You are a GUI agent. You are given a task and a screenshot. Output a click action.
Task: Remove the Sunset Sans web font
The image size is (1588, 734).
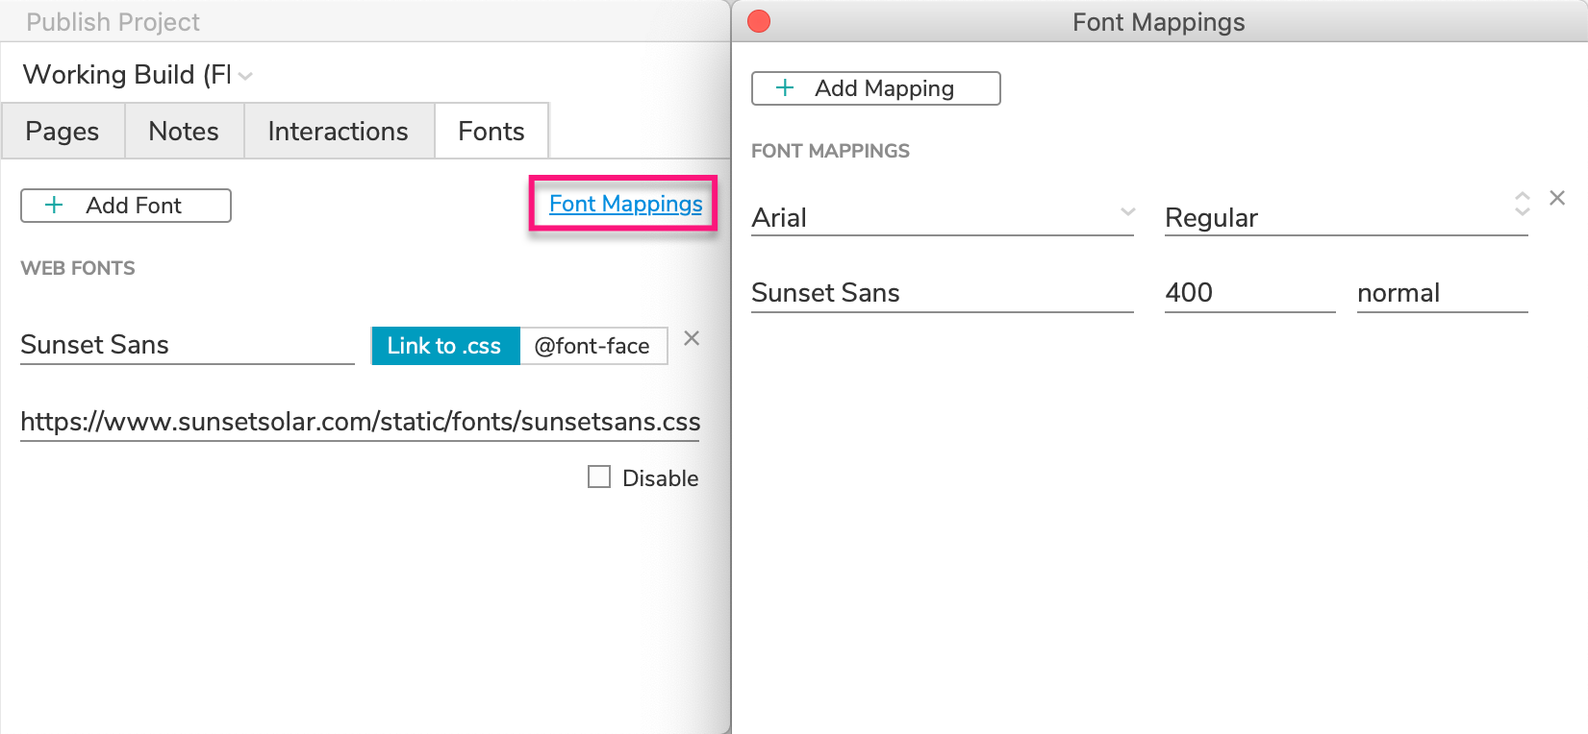[x=692, y=338]
